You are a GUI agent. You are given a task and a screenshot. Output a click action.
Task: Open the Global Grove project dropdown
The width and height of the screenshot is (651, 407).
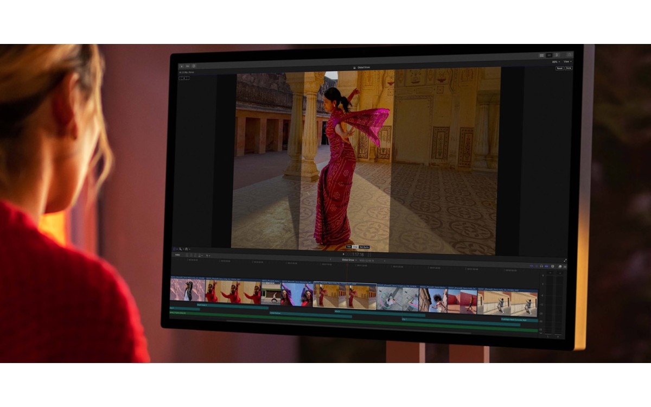[x=349, y=260]
